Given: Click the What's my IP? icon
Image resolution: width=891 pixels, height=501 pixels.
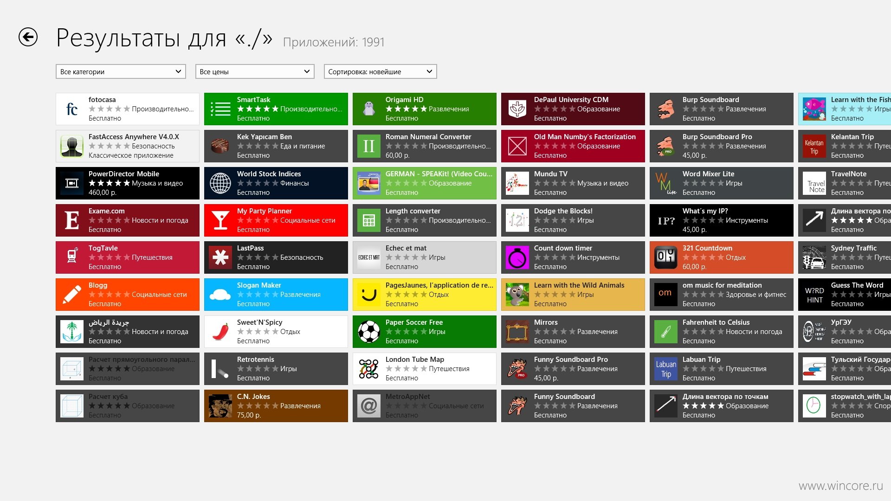Looking at the screenshot, I should [666, 220].
